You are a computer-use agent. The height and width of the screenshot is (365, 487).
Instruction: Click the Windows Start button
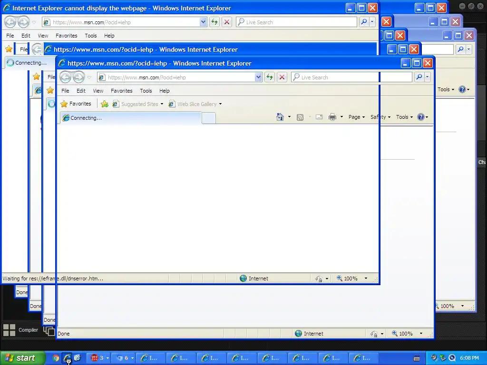(x=22, y=358)
